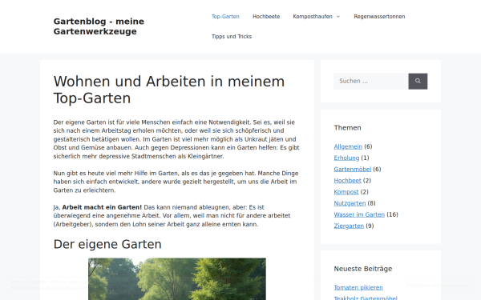481x300 pixels.
Task: Focus the Suchen search field
Action: coord(371,81)
